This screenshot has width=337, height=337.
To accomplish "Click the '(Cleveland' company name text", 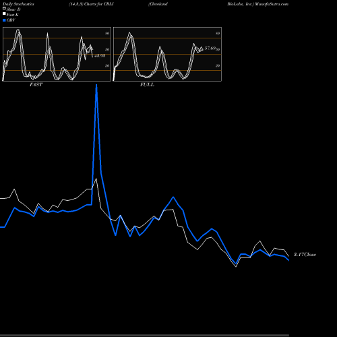I will pos(158,4).
